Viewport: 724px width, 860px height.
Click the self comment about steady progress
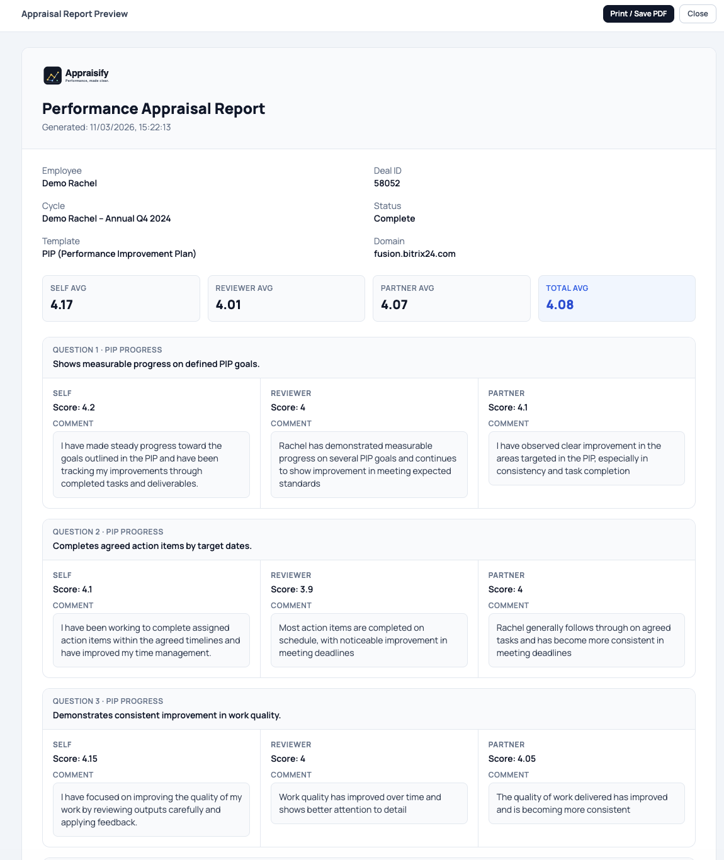[x=151, y=465]
